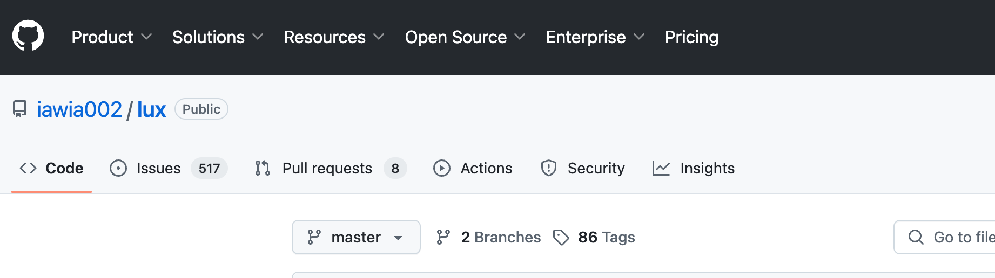Click the Pull requests merge icon
The height and width of the screenshot is (278, 995).
tap(263, 169)
